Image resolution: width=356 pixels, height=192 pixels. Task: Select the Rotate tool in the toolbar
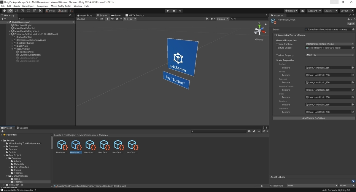(16, 11)
